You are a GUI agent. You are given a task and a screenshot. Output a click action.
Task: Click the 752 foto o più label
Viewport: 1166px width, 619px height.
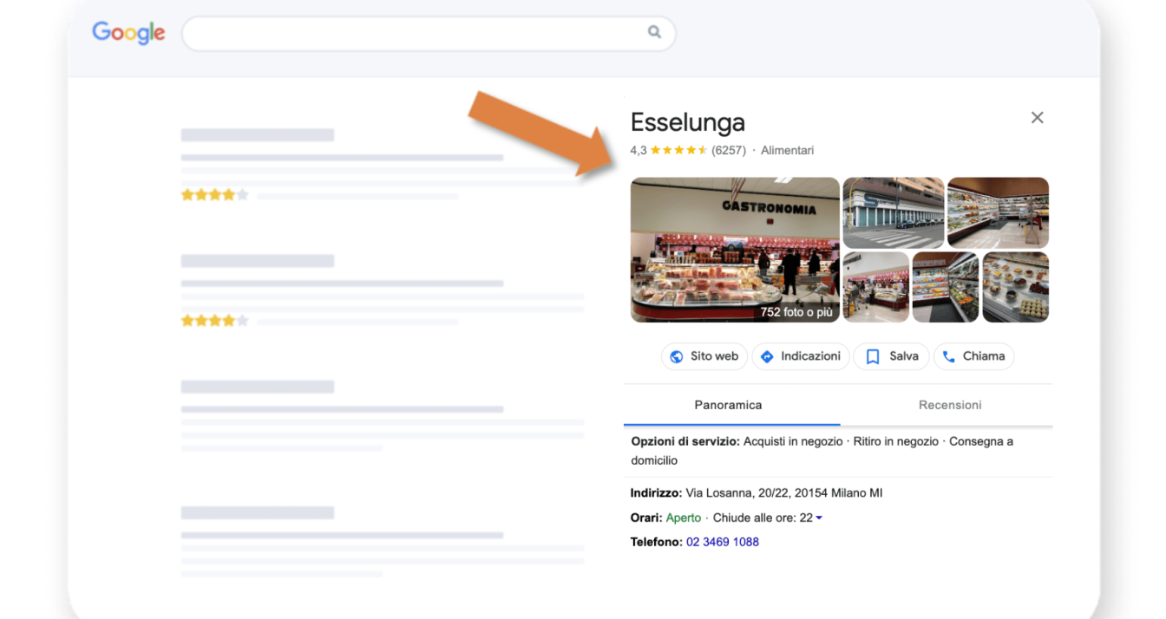click(x=796, y=312)
